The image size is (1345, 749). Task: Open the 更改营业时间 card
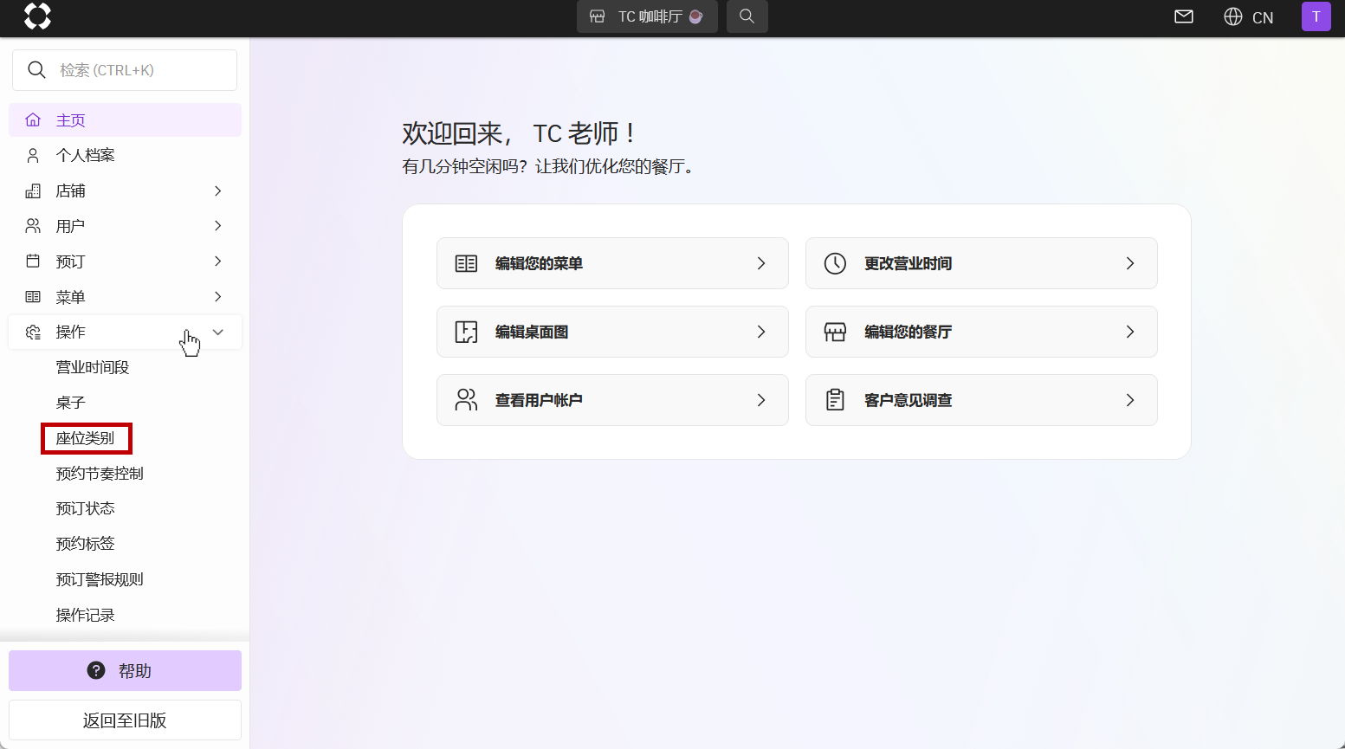(981, 263)
